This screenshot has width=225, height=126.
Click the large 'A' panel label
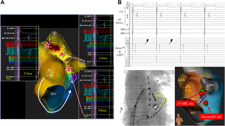coord(2,2)
